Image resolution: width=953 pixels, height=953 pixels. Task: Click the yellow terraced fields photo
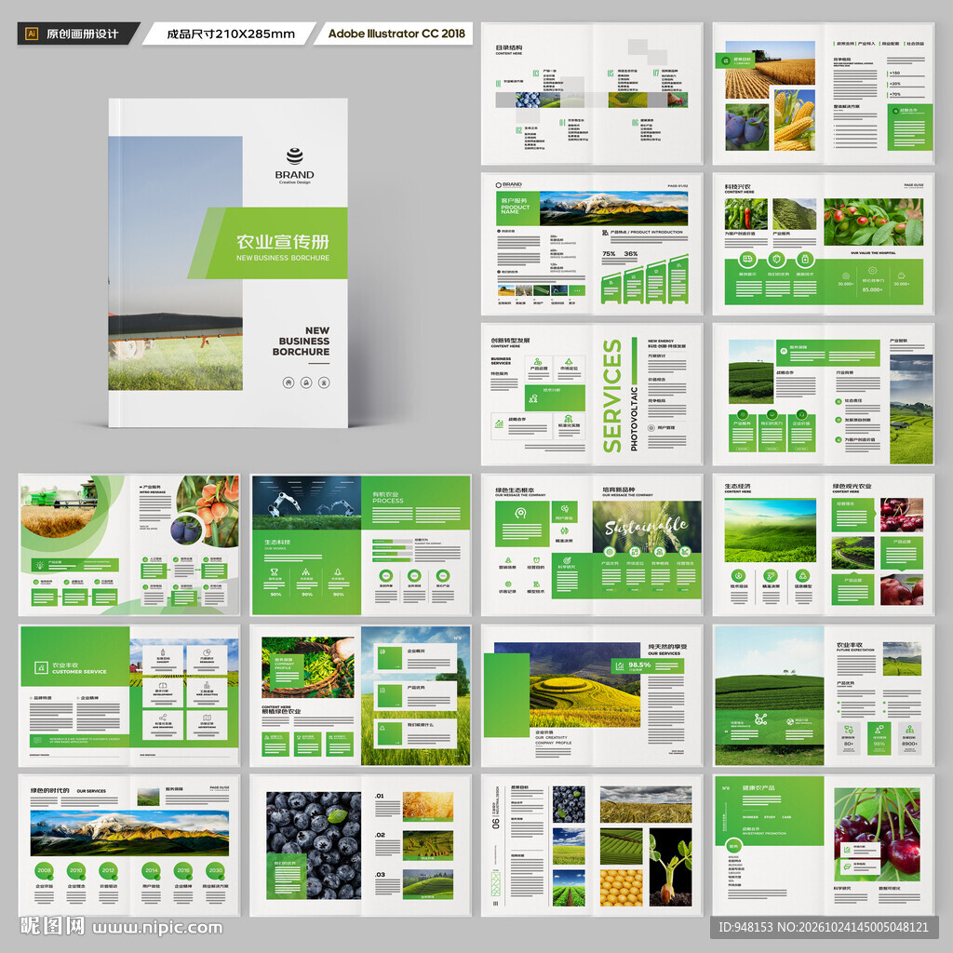[584, 686]
